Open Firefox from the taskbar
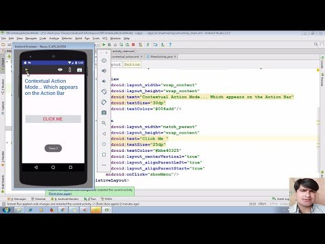 tap(52, 210)
